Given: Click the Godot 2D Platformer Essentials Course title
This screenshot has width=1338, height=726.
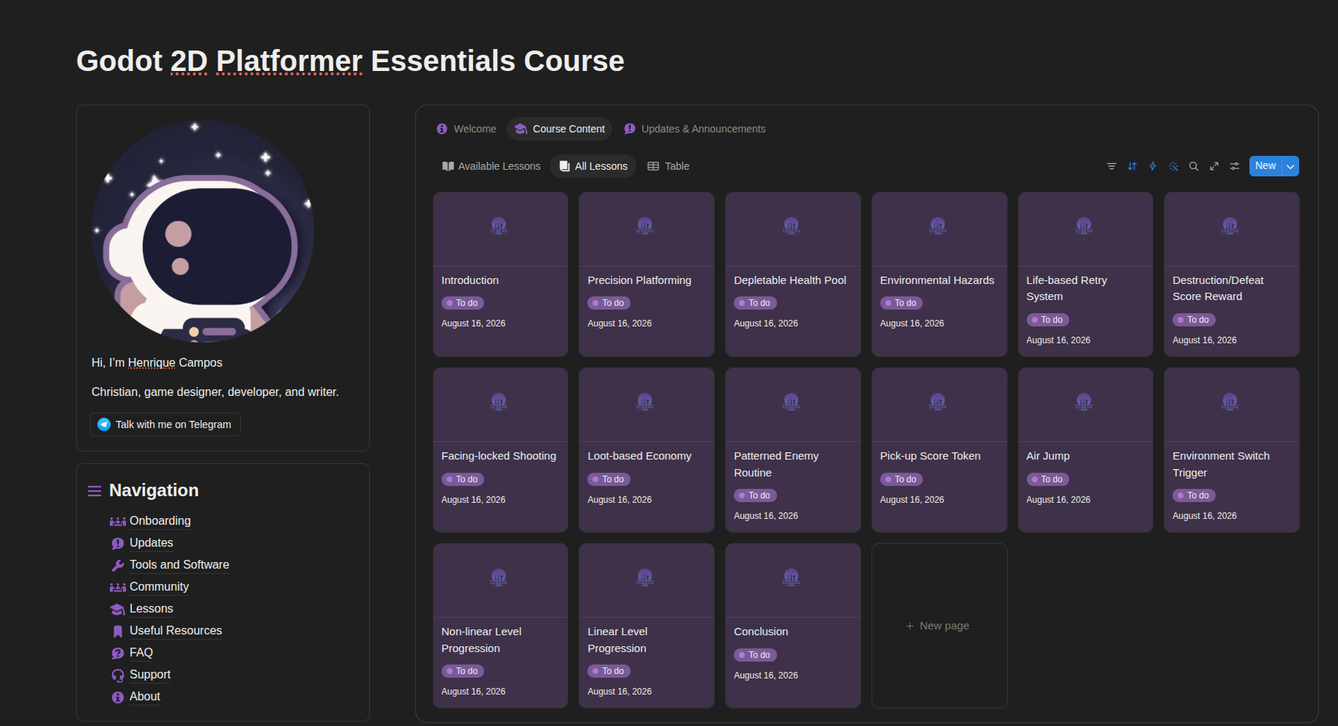Looking at the screenshot, I should [350, 61].
